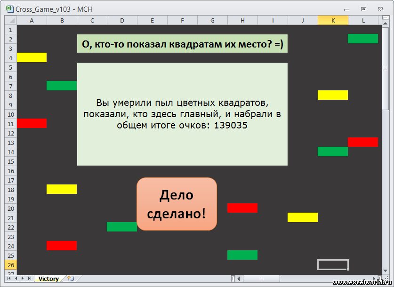394x287 pixels.
Task: Restore down the workbook window
Action: click(363, 9)
